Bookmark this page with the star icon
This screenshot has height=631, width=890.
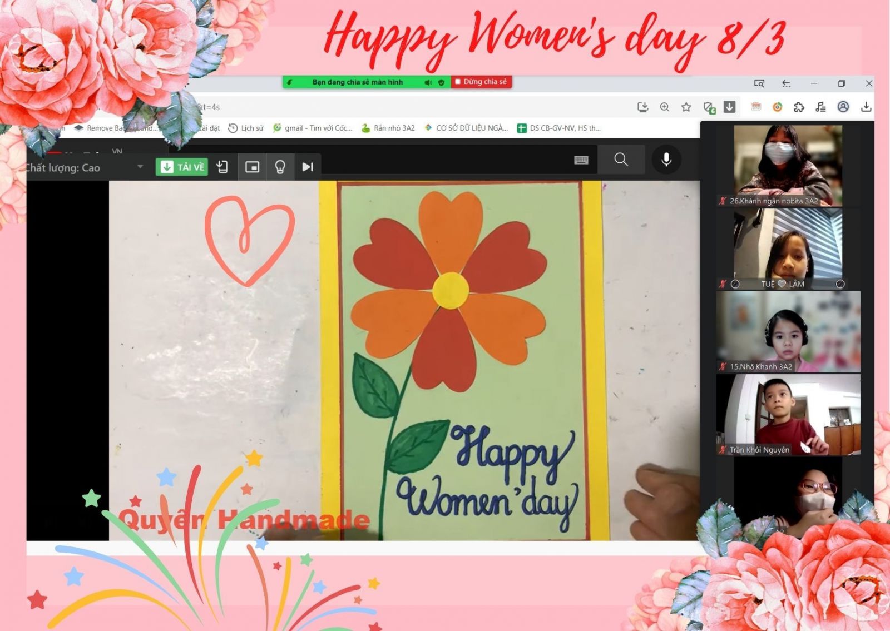tap(686, 107)
